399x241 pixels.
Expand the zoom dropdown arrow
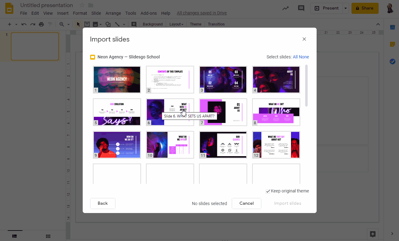pos(68,24)
